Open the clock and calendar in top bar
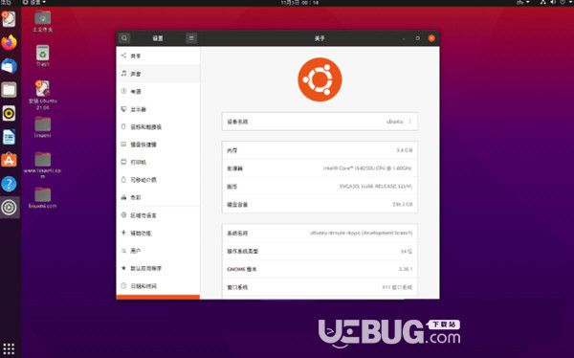 [x=299, y=3]
